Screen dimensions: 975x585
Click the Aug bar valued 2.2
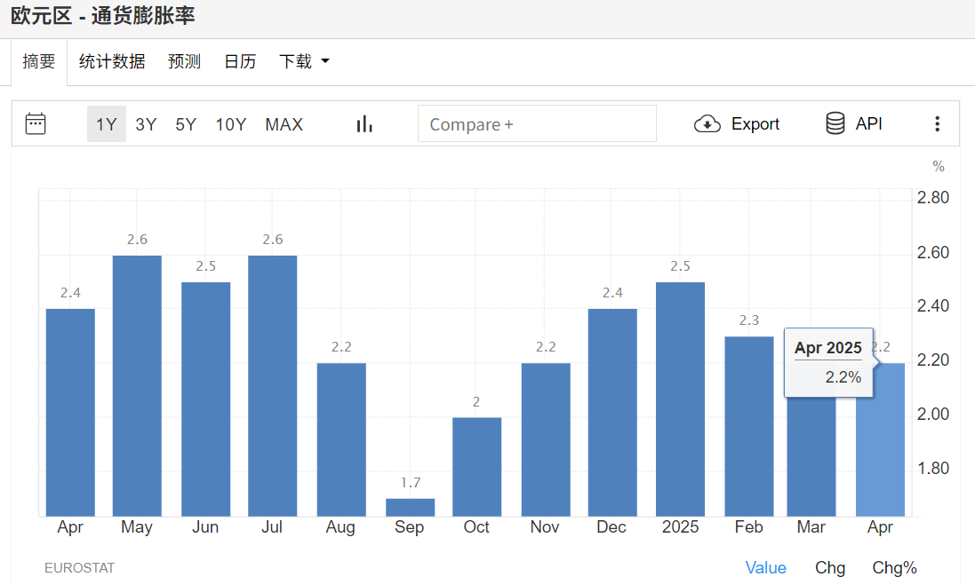click(341, 439)
